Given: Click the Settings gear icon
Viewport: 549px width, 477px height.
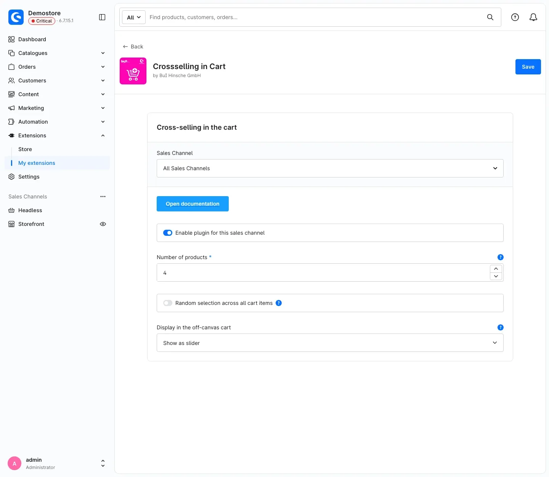Looking at the screenshot, I should click(x=11, y=177).
